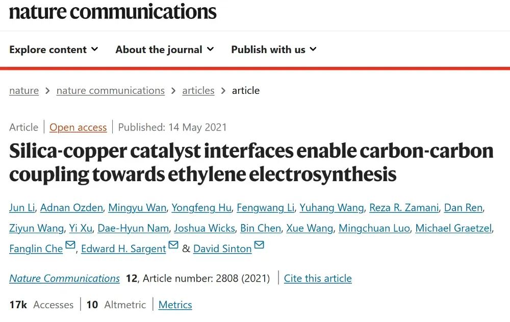Image resolution: width=510 pixels, height=322 pixels.
Task: Click the envelope icon next to Fanglin Che
Action: click(x=70, y=244)
